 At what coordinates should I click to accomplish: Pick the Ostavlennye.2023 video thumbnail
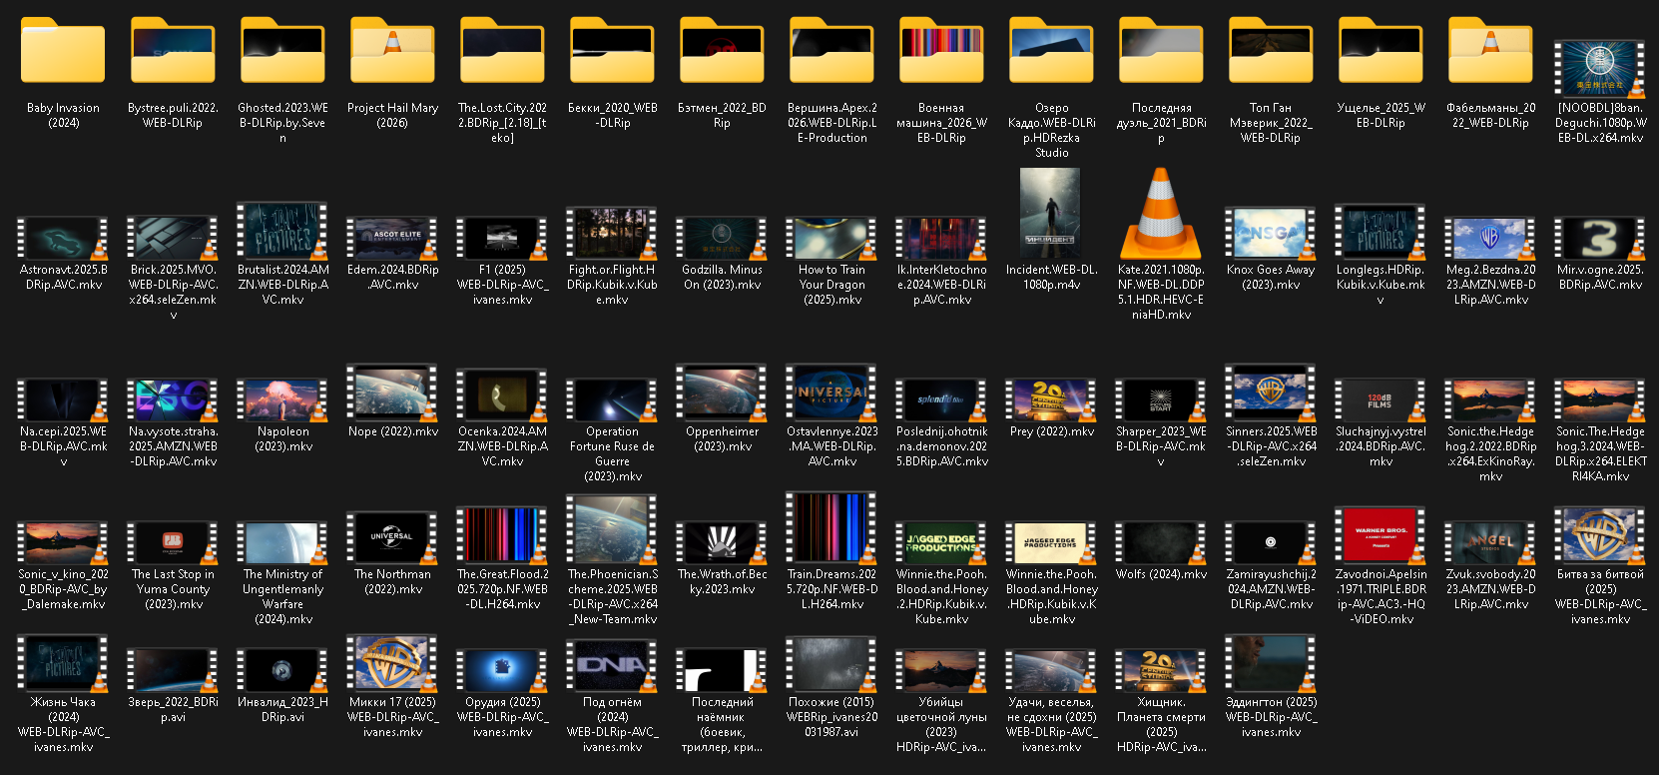831,393
